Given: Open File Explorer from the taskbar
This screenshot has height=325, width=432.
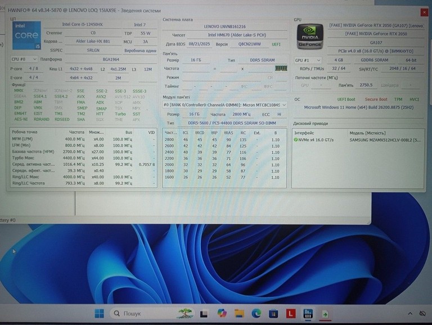Looking at the screenshot, I should pos(239,313).
